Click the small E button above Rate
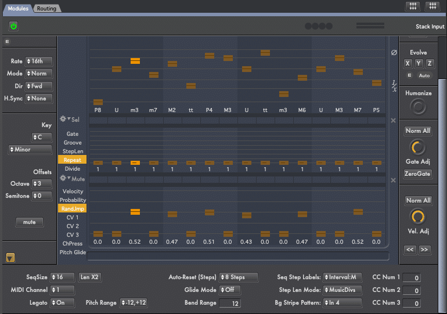 tap(7, 42)
